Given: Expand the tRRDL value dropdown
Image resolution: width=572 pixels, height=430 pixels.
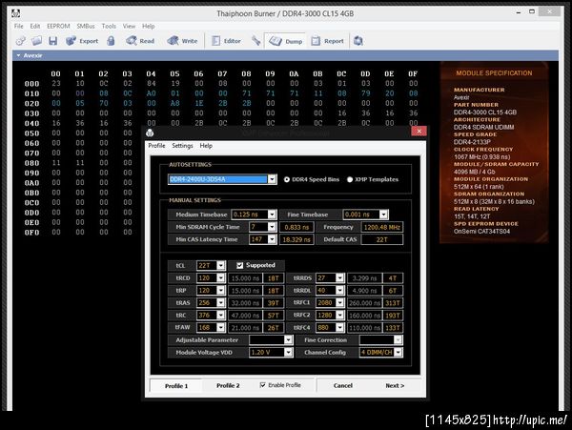Looking at the screenshot, I should pyautogui.click(x=340, y=290).
